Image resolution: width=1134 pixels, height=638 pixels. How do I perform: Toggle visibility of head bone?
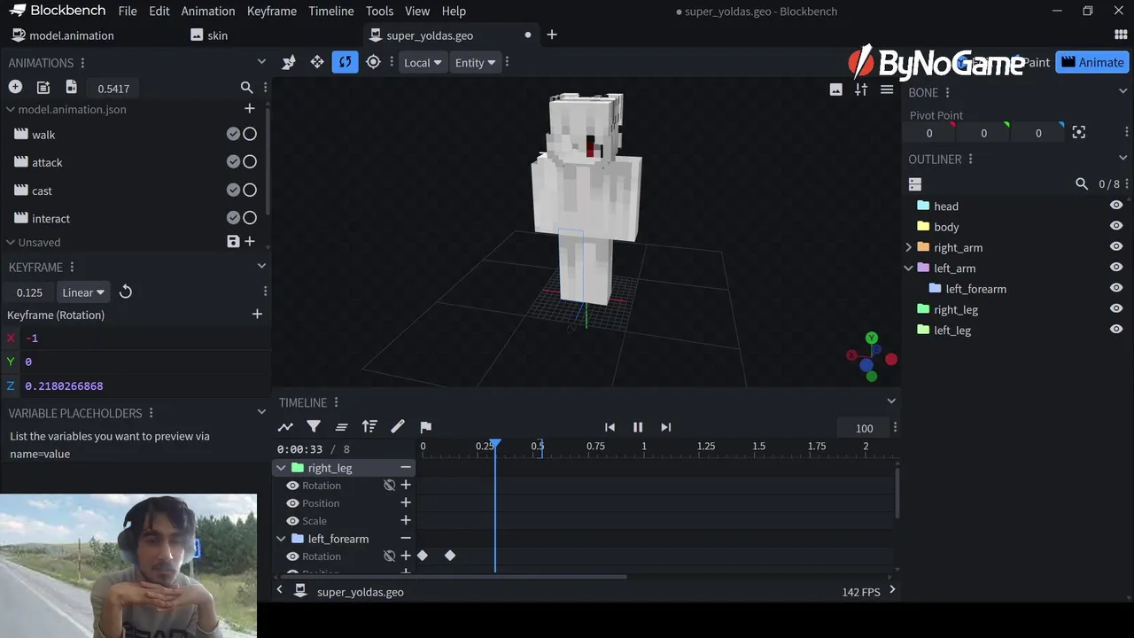tap(1116, 205)
